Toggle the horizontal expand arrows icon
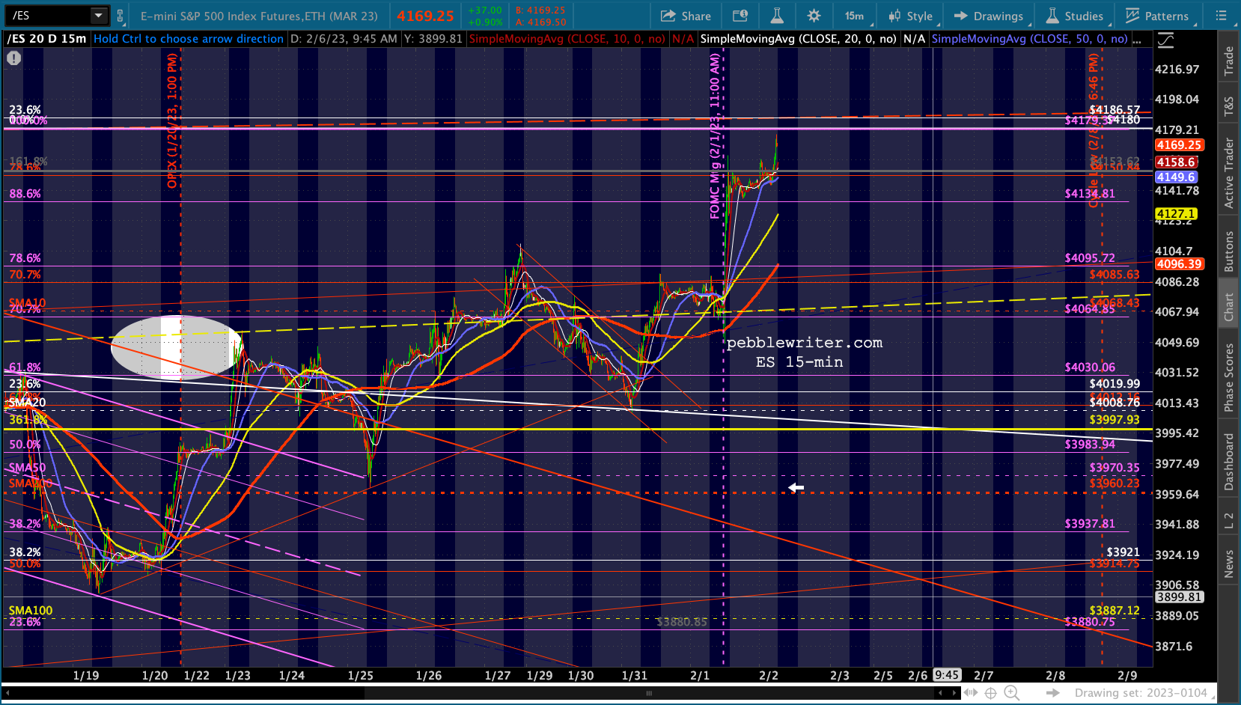The image size is (1241, 705). coord(970,693)
